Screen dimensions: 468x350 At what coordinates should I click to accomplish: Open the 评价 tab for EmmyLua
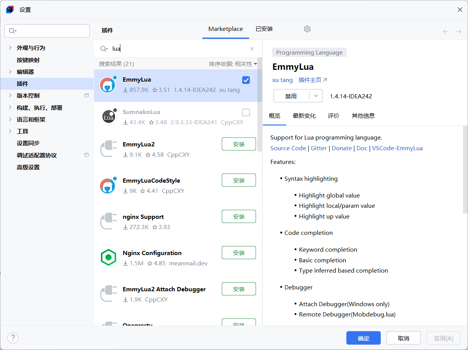pyautogui.click(x=334, y=116)
